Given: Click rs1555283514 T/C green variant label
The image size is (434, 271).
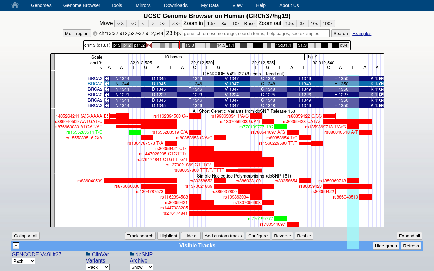Looking at the screenshot, I should [x=84, y=132].
